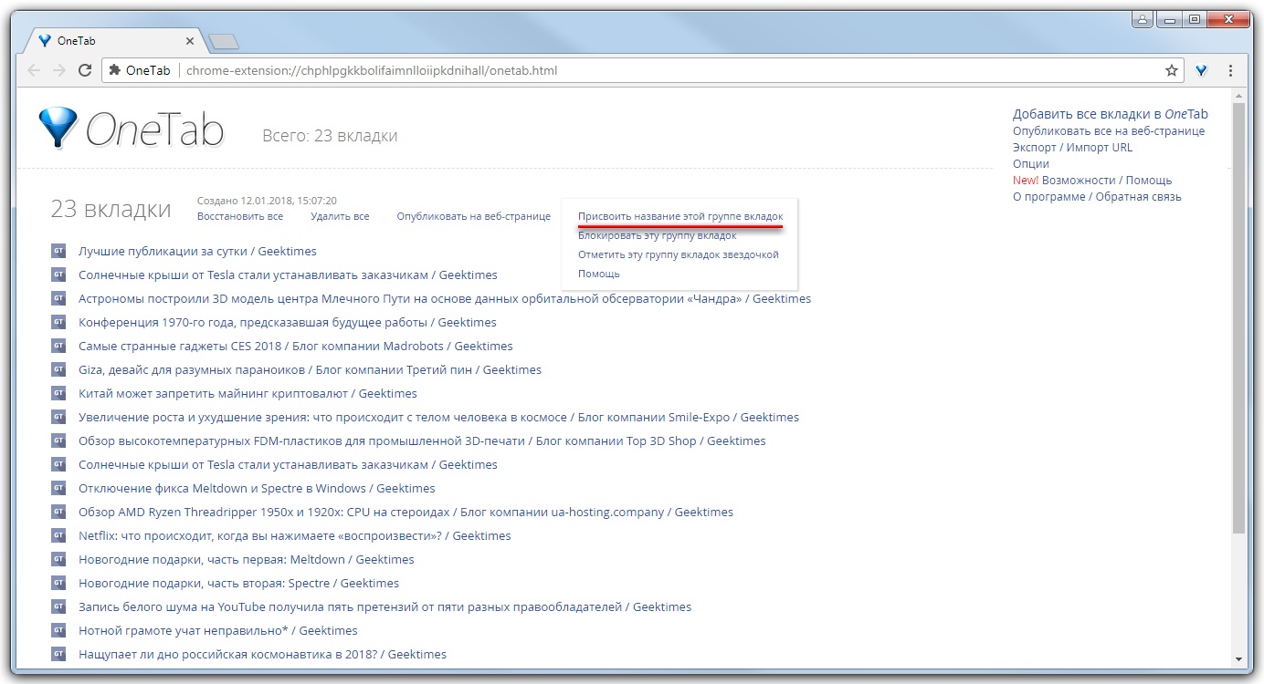Image resolution: width=1264 pixels, height=684 pixels.
Task: Click the GT icon beside "Обзор высокотемпературных FDM-пластиков"
Action: [x=58, y=440]
